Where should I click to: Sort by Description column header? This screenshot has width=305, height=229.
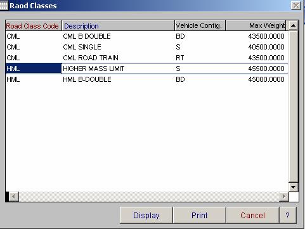pos(118,26)
